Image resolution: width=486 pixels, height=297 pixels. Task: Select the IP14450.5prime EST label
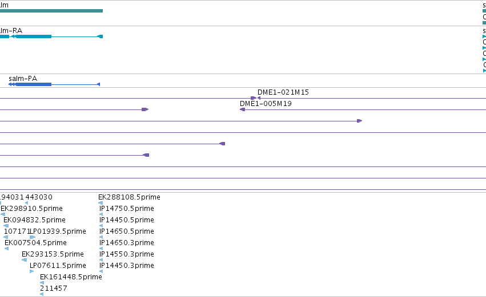click(126, 220)
